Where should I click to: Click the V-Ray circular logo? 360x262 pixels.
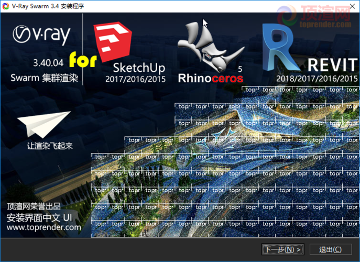coord(21,34)
